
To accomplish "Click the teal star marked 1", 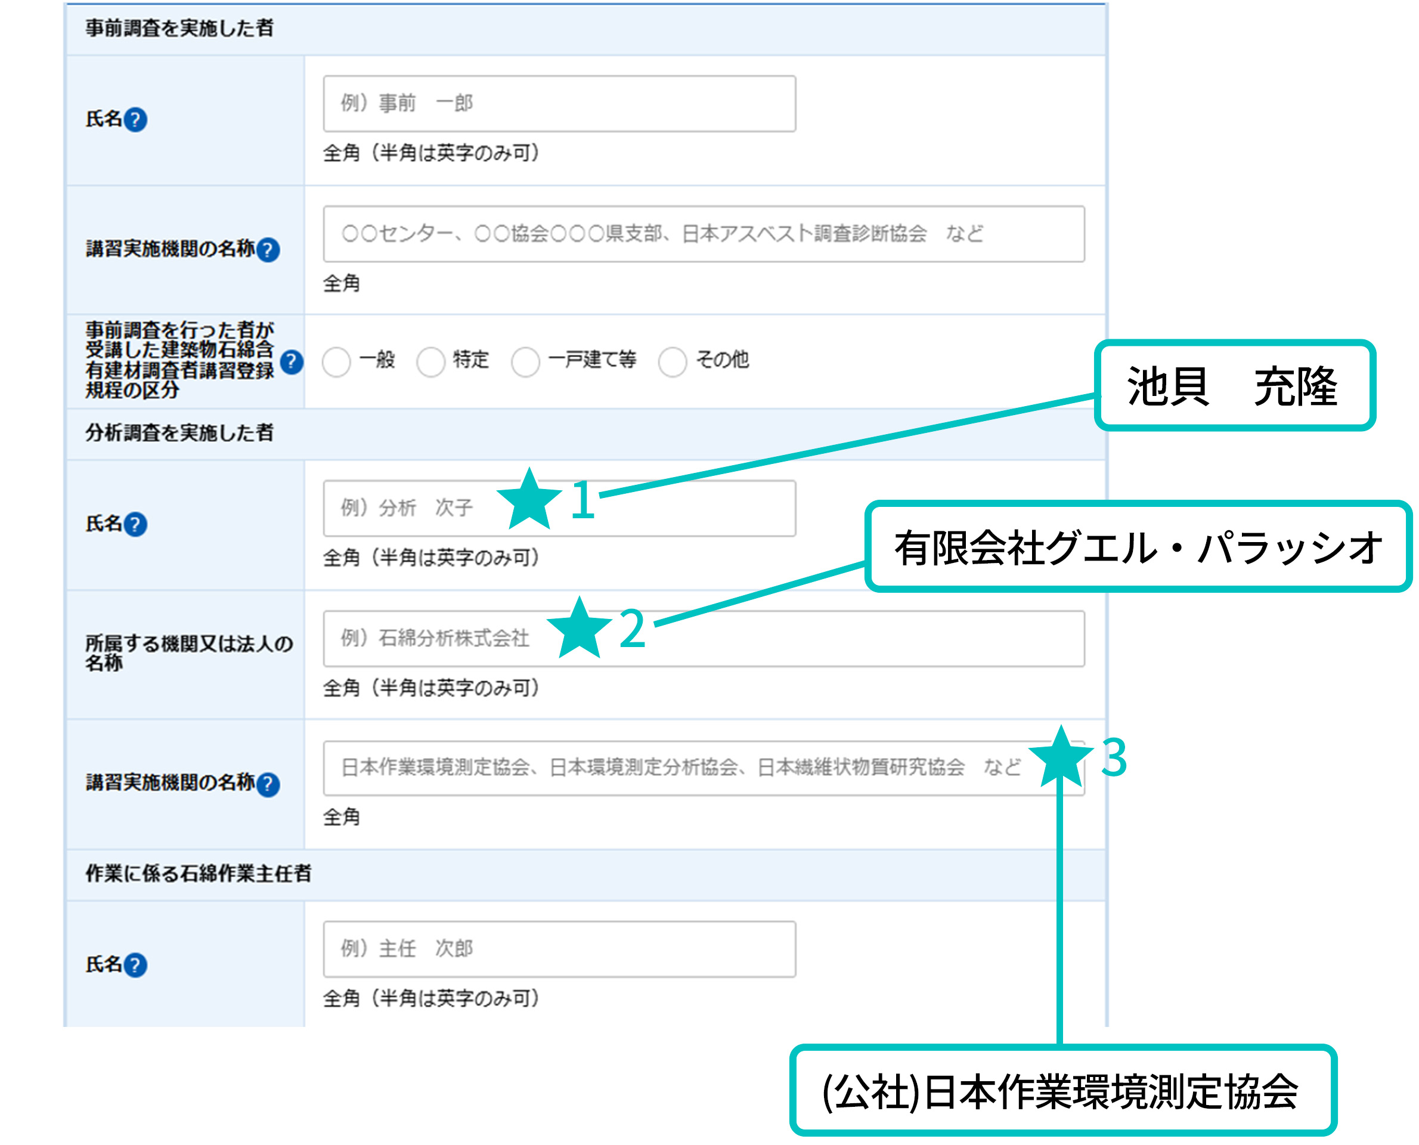I will click(529, 502).
